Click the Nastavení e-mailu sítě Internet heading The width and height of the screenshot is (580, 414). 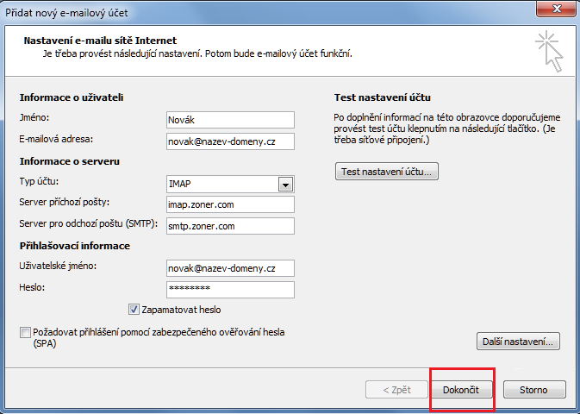coord(100,41)
